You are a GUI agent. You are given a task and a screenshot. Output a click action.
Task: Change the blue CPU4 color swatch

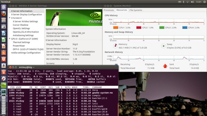tap(185, 28)
